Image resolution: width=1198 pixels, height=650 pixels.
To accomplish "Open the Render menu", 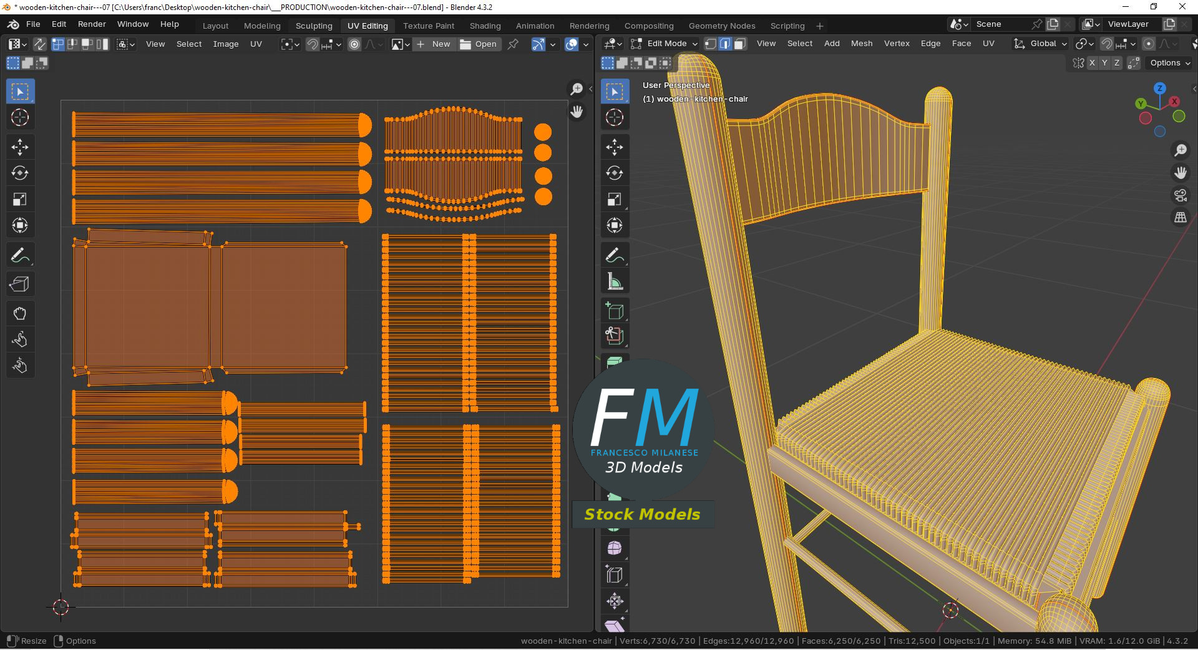I will (92, 24).
